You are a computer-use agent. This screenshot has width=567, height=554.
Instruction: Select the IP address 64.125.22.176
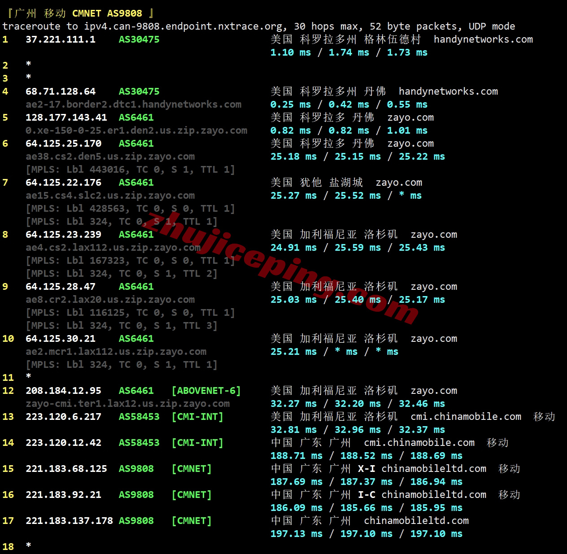63,183
